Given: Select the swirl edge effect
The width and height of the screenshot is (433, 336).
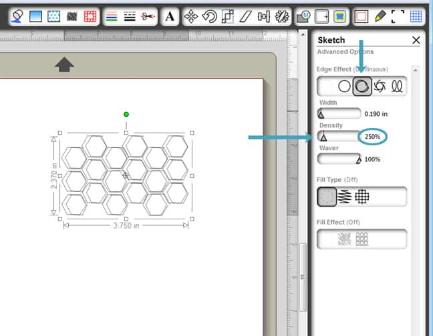Looking at the screenshot, I should click(380, 86).
